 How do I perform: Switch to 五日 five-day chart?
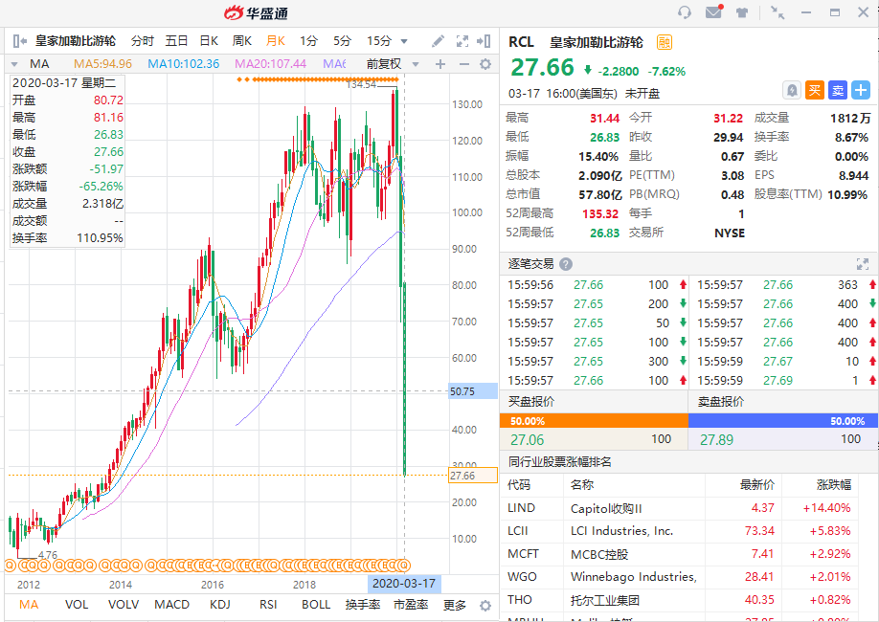coord(176,41)
